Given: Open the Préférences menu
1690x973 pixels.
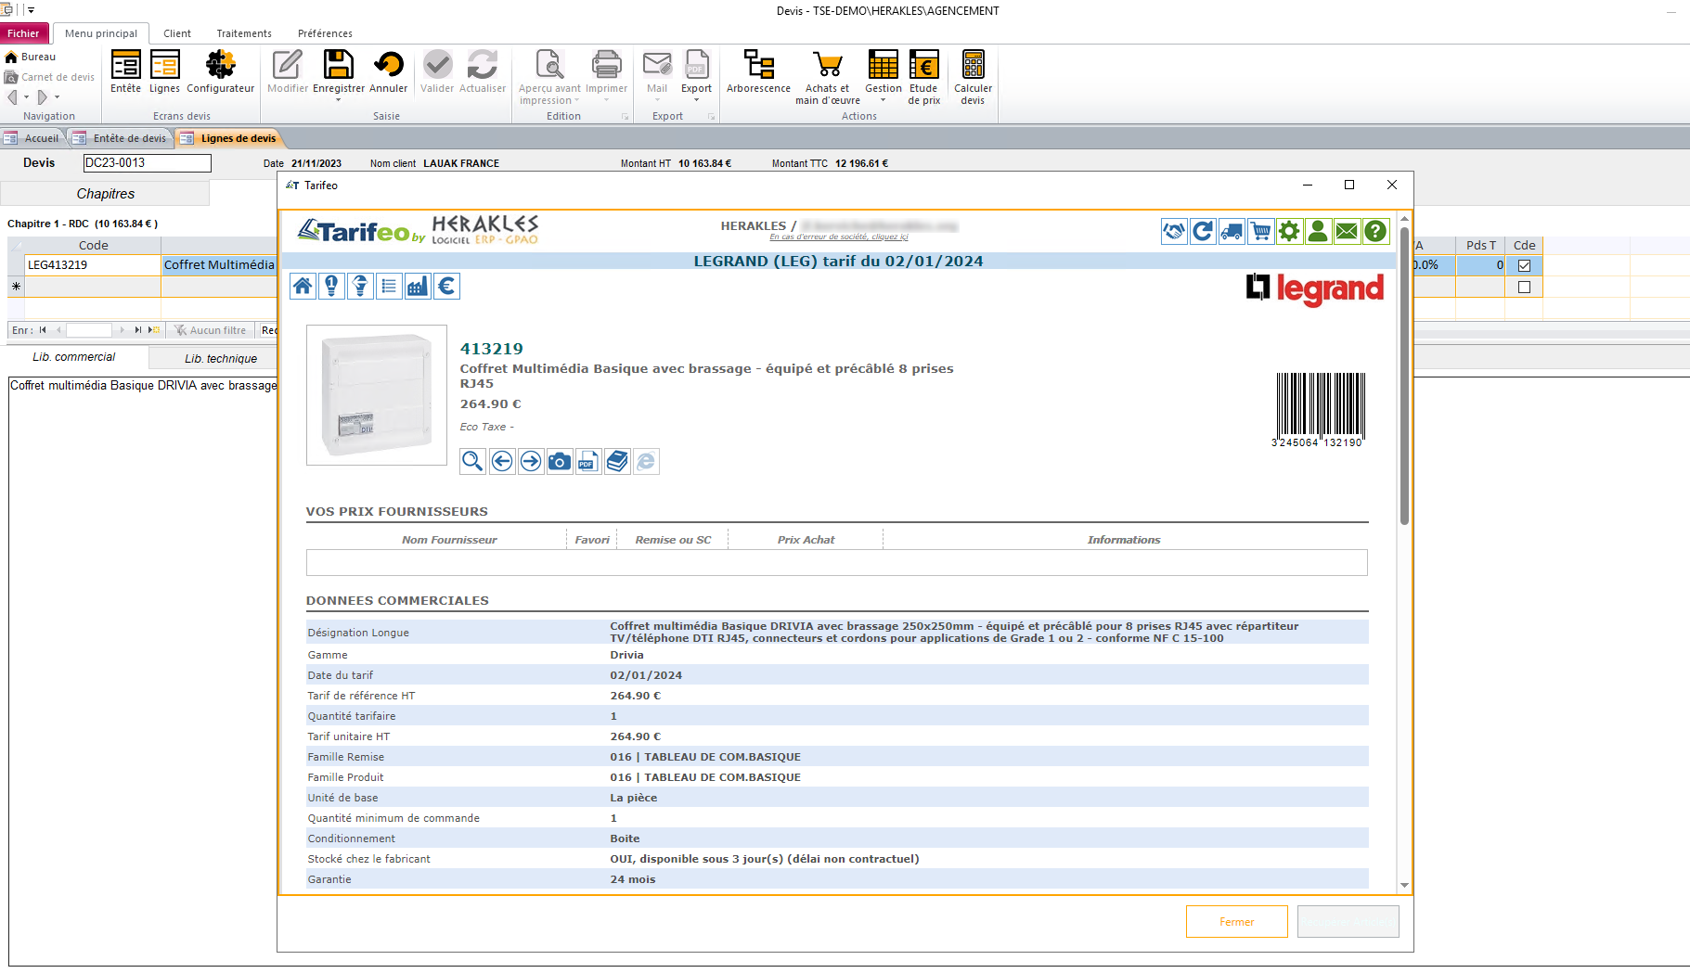Looking at the screenshot, I should (x=325, y=33).
